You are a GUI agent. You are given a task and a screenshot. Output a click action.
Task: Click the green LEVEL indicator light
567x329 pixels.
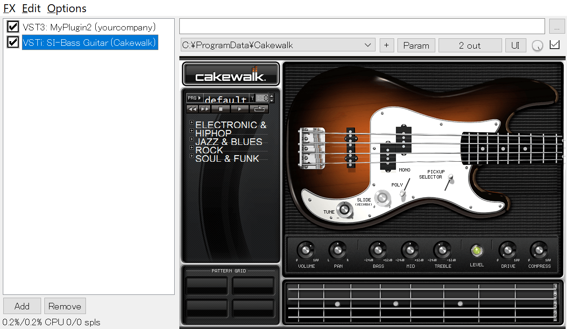pos(476,250)
